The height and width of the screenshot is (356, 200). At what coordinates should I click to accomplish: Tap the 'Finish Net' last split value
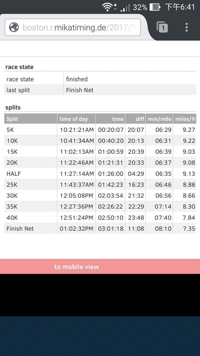click(x=80, y=90)
